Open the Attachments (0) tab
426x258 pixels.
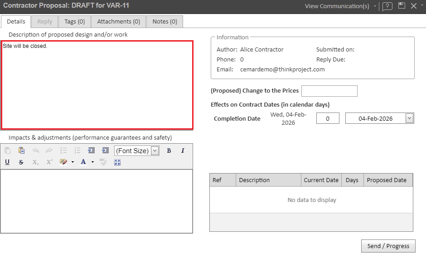118,21
